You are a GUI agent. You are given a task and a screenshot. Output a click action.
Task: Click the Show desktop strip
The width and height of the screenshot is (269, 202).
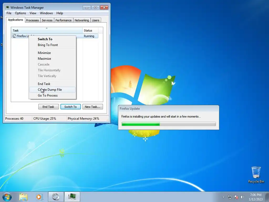[267, 197]
